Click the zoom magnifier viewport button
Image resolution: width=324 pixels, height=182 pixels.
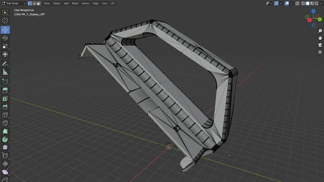tap(320, 31)
